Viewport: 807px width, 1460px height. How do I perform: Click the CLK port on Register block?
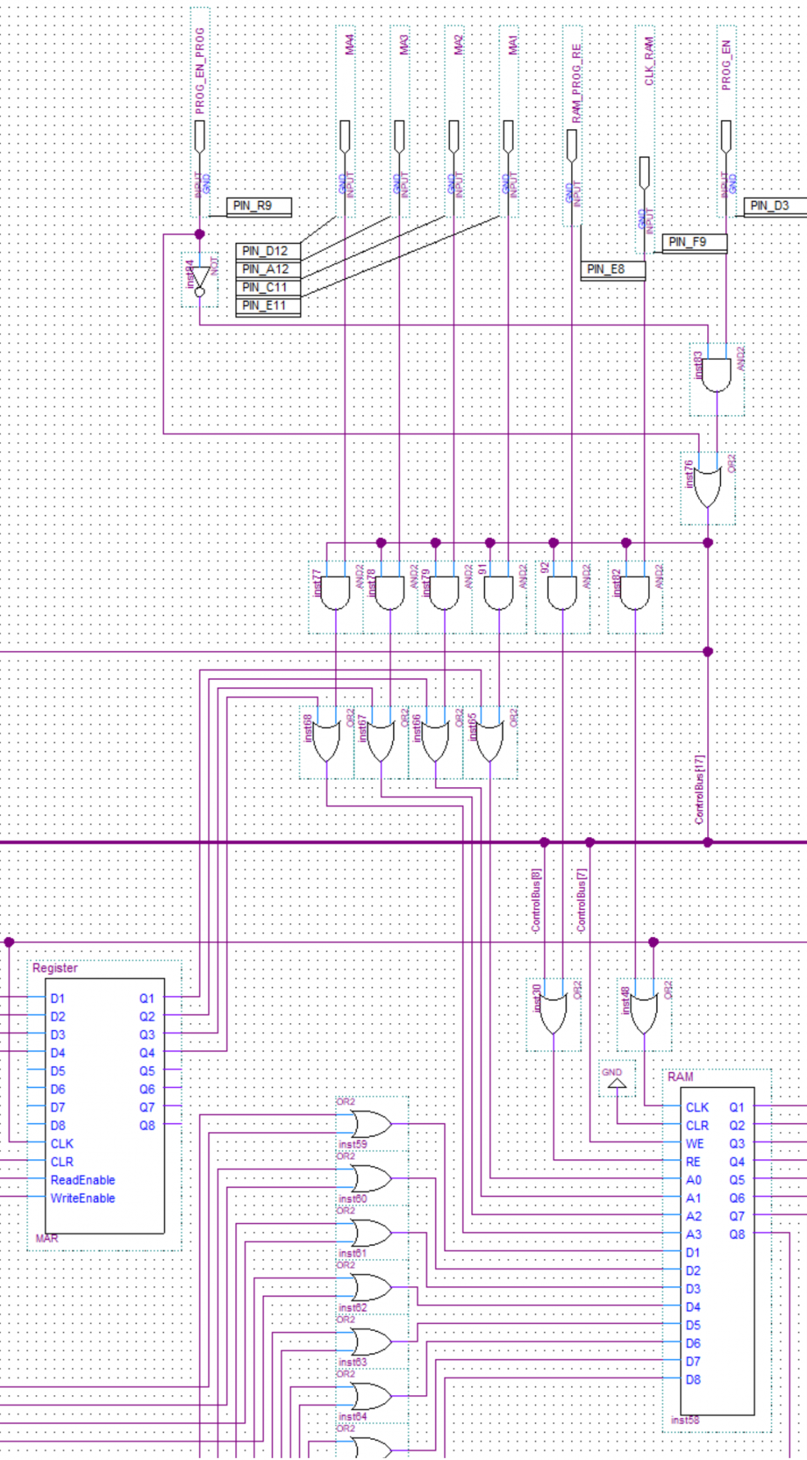[62, 1143]
